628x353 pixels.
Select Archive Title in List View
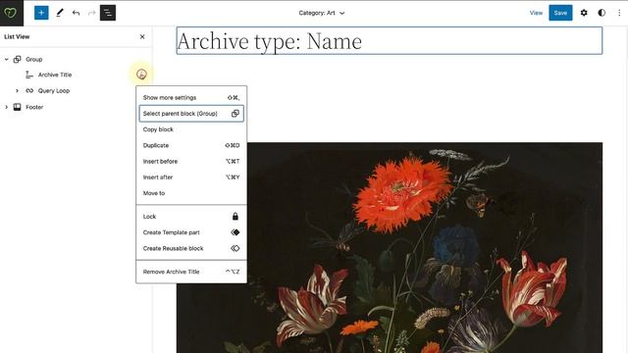[x=55, y=75]
